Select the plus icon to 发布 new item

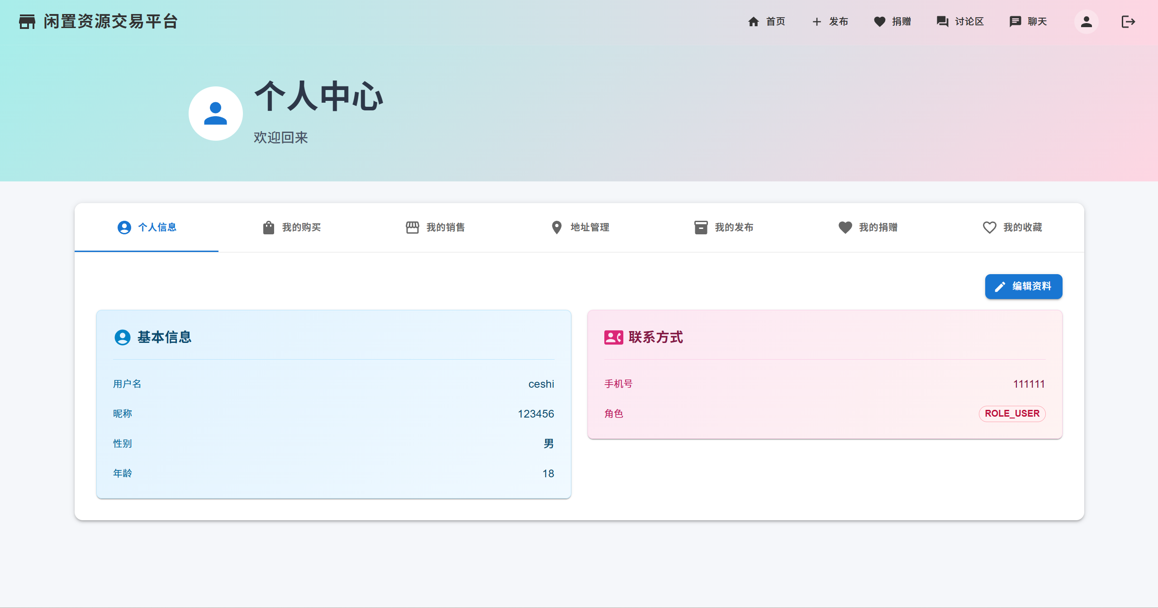click(816, 21)
